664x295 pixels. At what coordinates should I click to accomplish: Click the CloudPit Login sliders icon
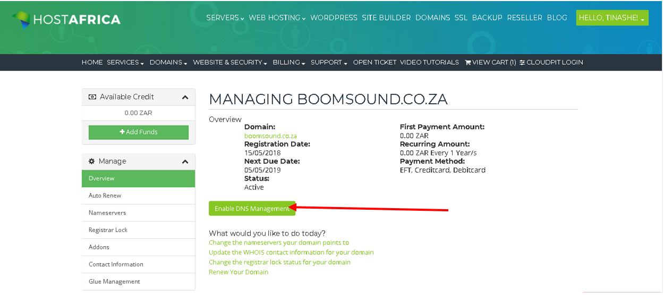click(522, 62)
